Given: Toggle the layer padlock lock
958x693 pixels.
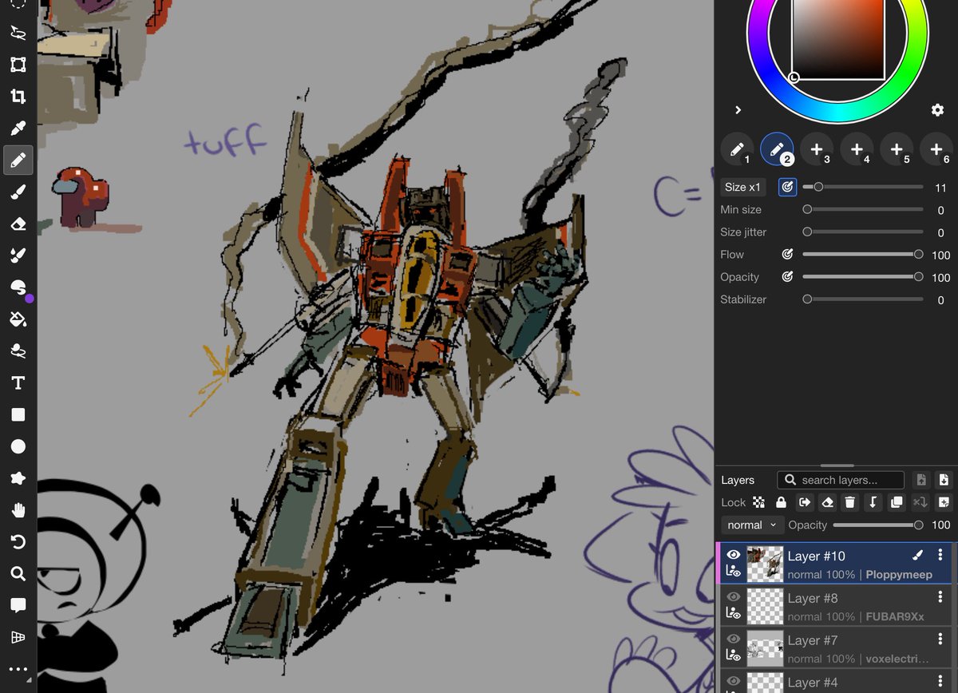Looking at the screenshot, I should click(781, 502).
